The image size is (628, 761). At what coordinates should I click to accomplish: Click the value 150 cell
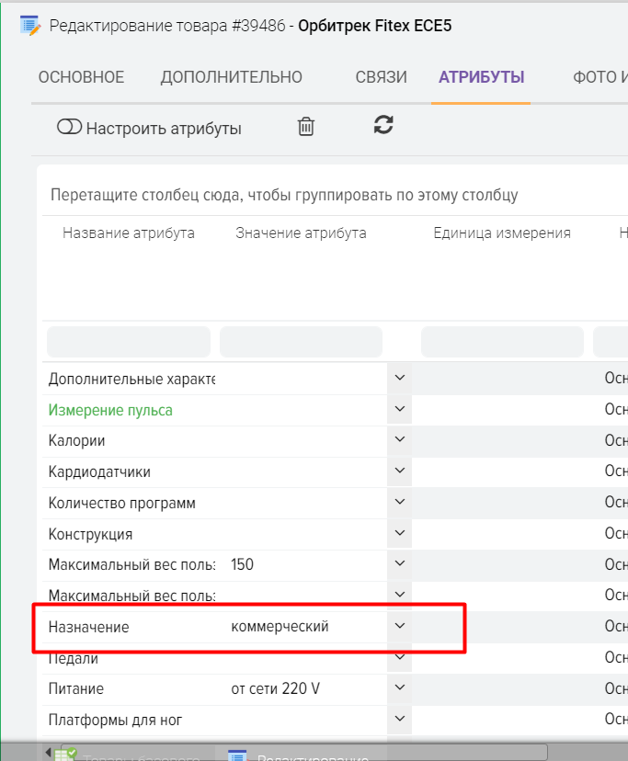click(243, 564)
